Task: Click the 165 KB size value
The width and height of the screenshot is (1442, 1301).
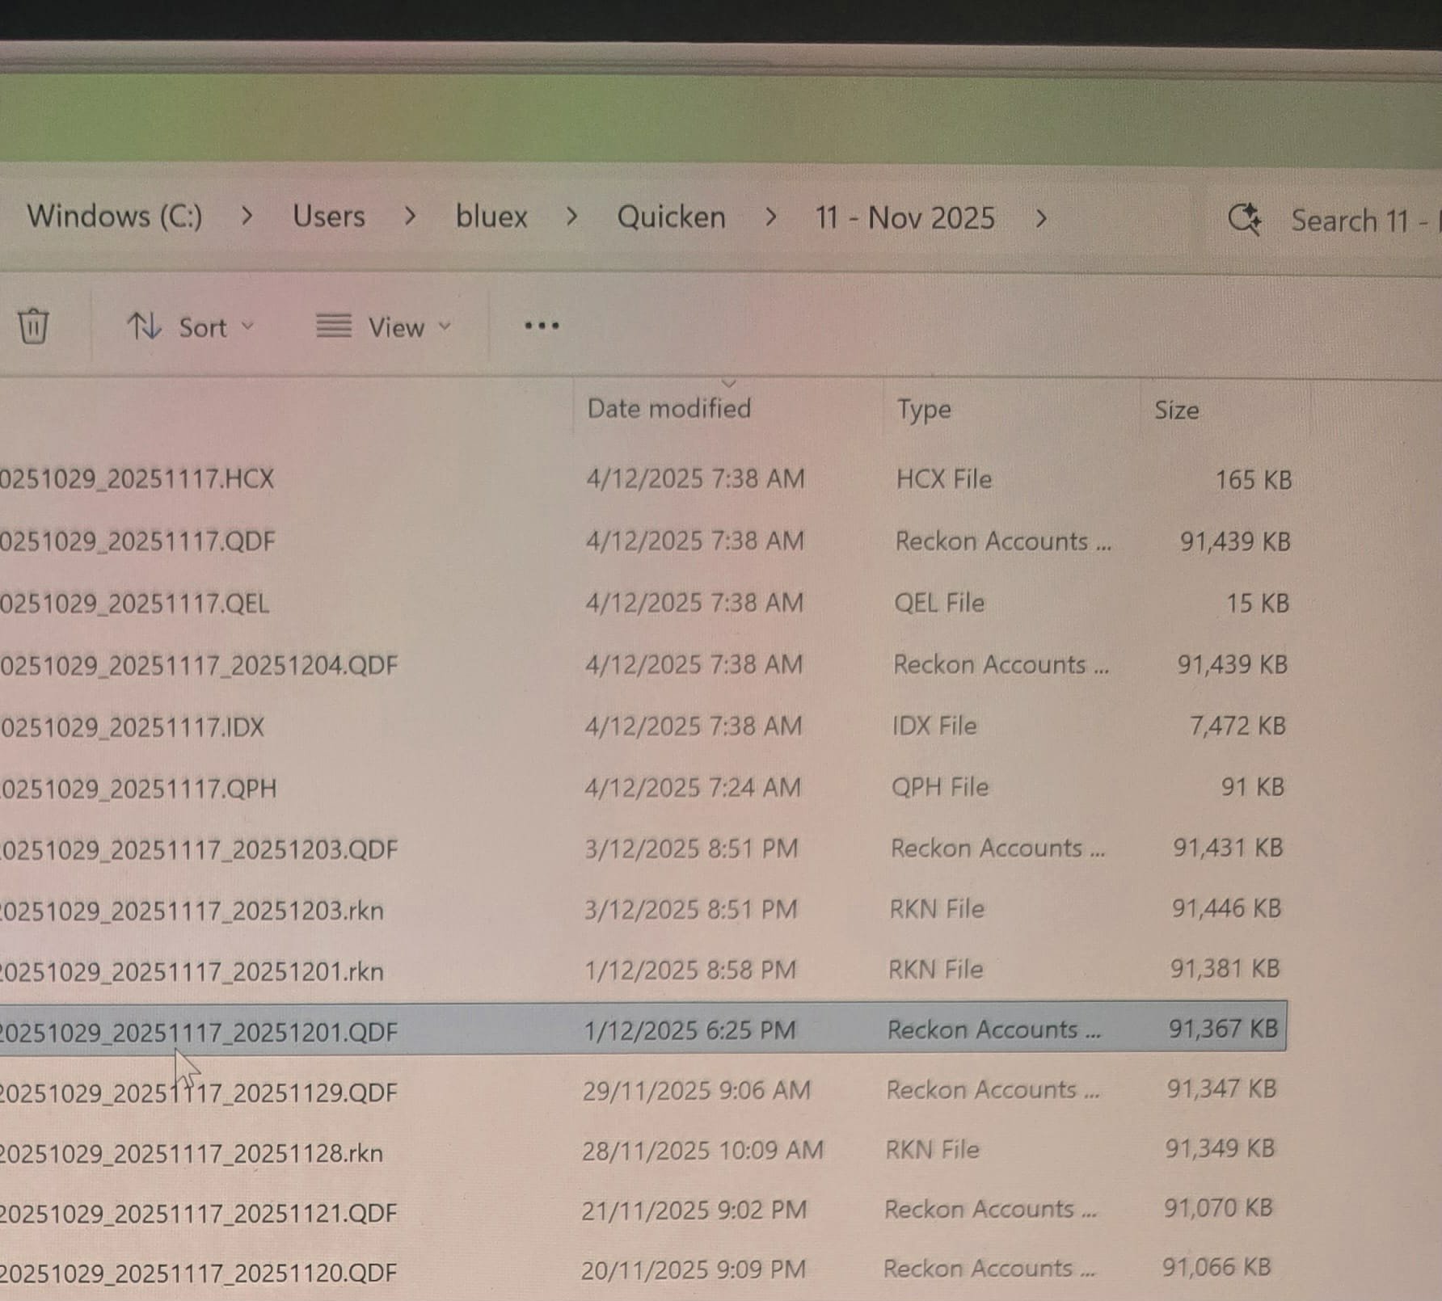Action: 1254,480
